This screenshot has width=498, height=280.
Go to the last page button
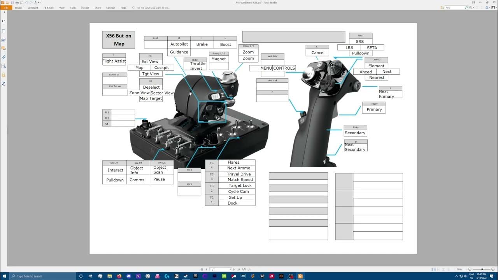tap(238, 269)
